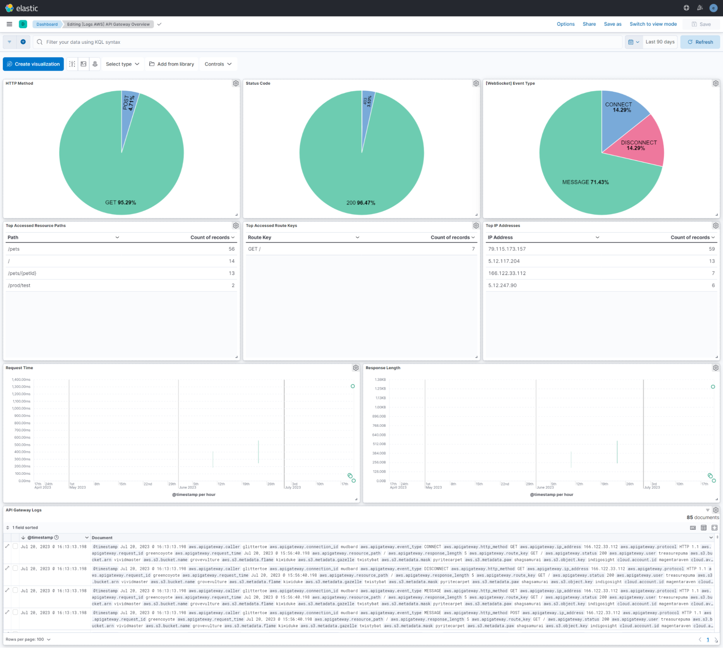Click Create visualization button

pos(33,64)
